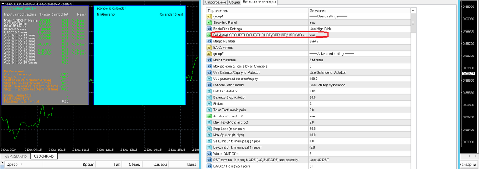The width and height of the screenshot is (479, 169).
Task: Click the integer icon beside Magic Number
Action: tap(209, 41)
